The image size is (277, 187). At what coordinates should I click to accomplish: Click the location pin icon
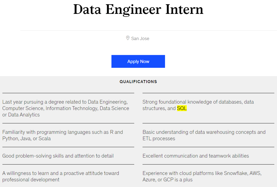(x=128, y=38)
